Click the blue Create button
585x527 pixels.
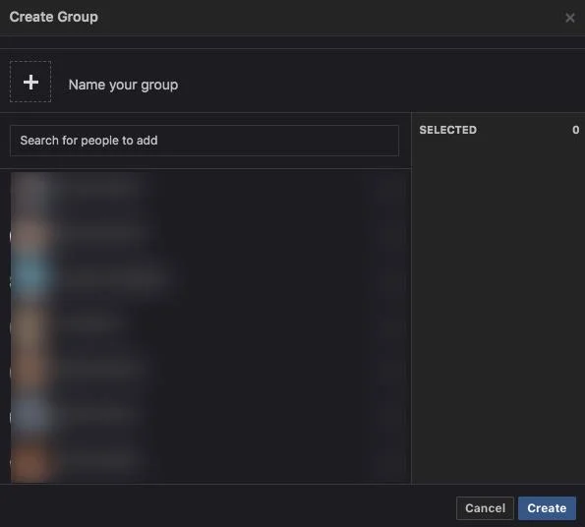point(547,508)
